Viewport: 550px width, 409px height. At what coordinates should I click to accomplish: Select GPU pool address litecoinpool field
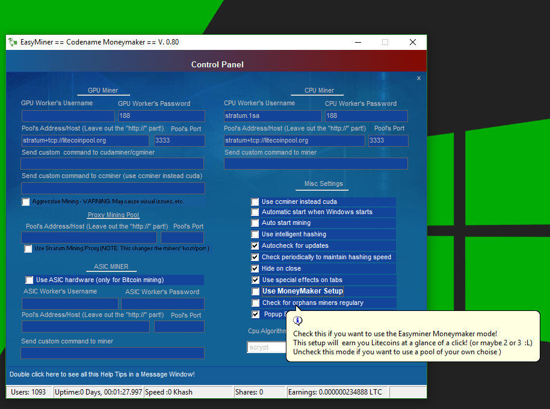pyautogui.click(x=85, y=141)
